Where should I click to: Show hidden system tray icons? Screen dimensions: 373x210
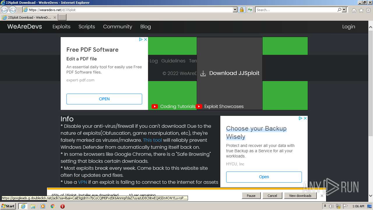coord(325,206)
